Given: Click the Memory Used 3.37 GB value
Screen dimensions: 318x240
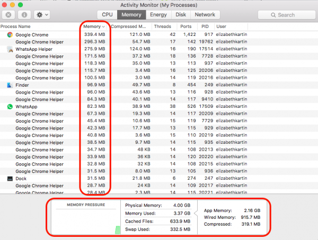Looking at the screenshot, I should tap(182, 213).
